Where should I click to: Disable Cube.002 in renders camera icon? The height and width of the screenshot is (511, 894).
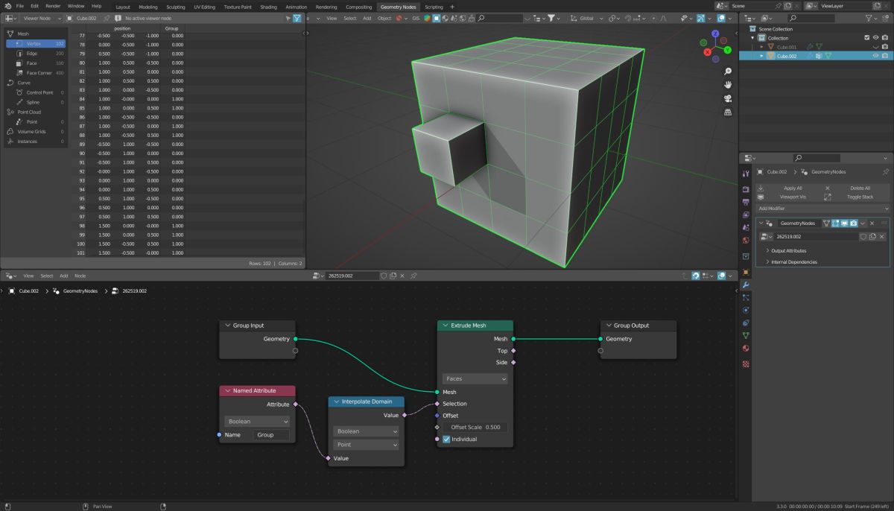click(885, 56)
